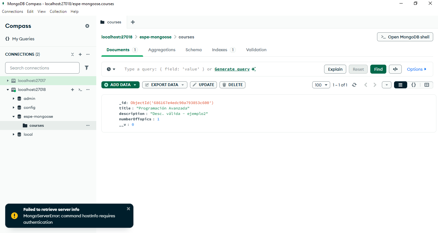The height and width of the screenshot is (233, 438).
Task: Switch to Validation tab
Action: click(256, 50)
